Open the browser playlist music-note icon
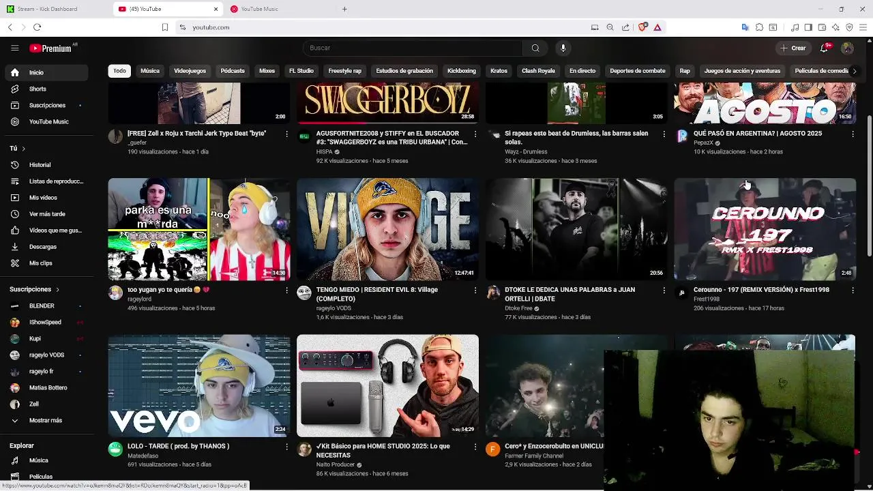 click(795, 27)
